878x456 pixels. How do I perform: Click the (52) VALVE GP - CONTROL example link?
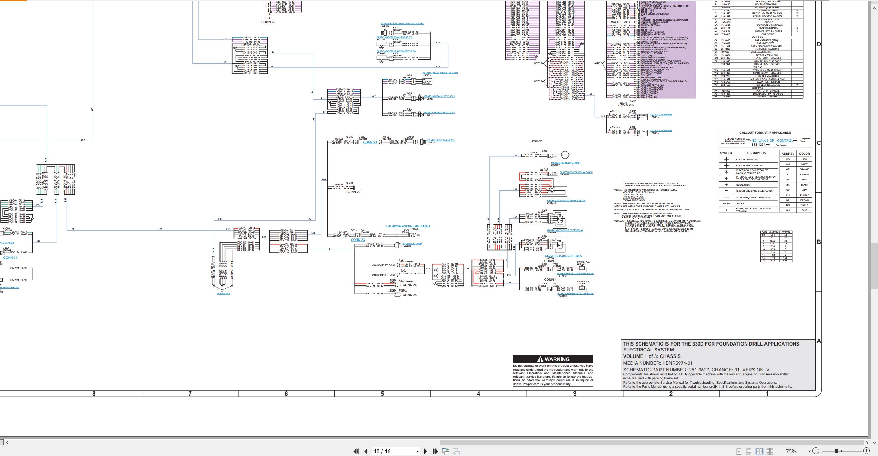coord(772,141)
